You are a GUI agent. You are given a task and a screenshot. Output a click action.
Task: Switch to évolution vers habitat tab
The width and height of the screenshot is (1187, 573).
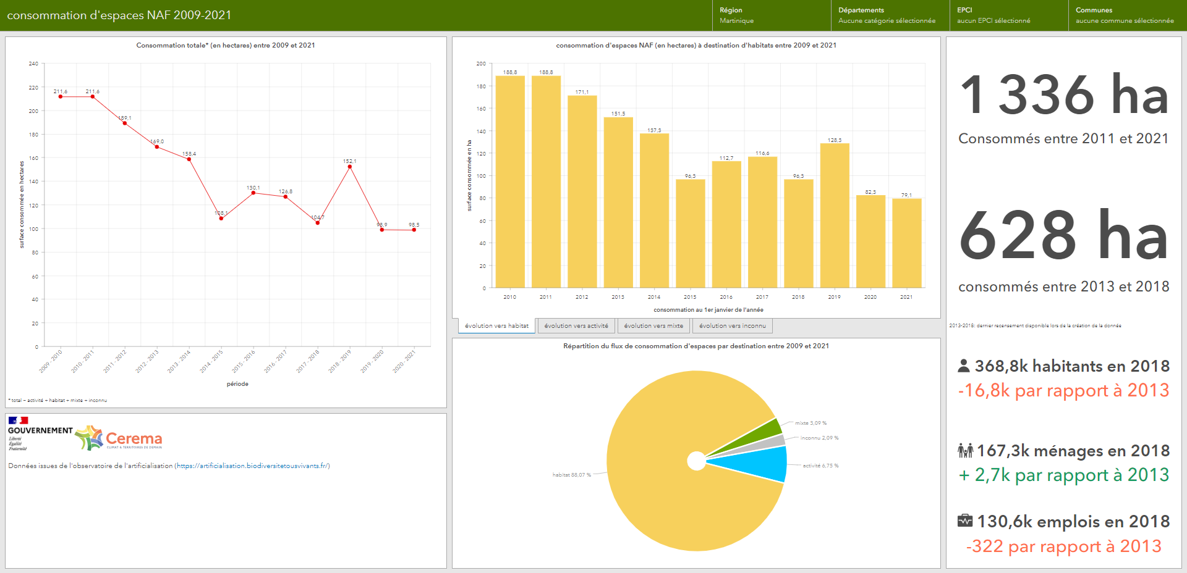pyautogui.click(x=496, y=326)
